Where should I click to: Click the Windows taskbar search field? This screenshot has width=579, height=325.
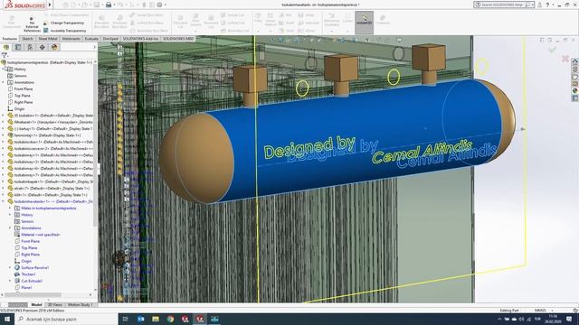click(66, 319)
